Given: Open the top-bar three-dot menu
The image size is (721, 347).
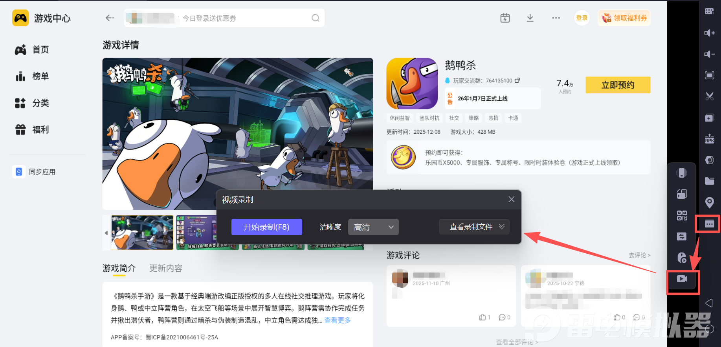Looking at the screenshot, I should point(556,18).
